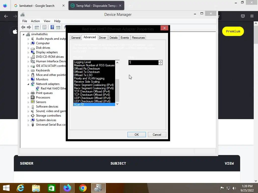
Task: Click OK in adapter properties dialog
Action: tap(137, 135)
